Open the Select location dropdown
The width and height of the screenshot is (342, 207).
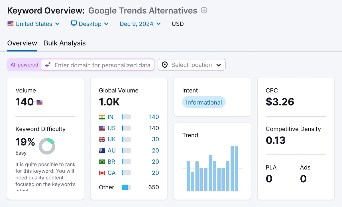point(192,65)
